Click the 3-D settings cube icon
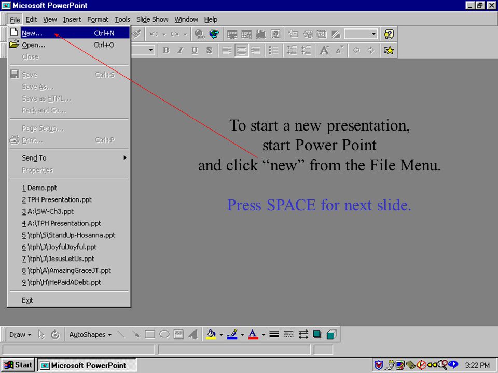The width and height of the screenshot is (498, 373). click(331, 334)
